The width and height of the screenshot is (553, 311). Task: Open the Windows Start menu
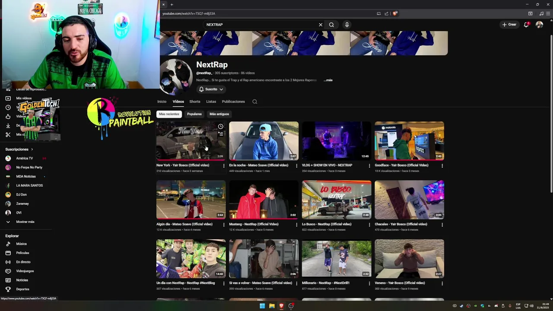[262, 306]
